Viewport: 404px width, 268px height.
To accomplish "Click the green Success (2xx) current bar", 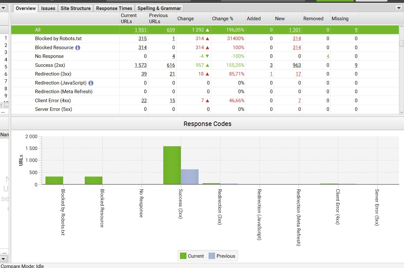I will coord(172,165).
